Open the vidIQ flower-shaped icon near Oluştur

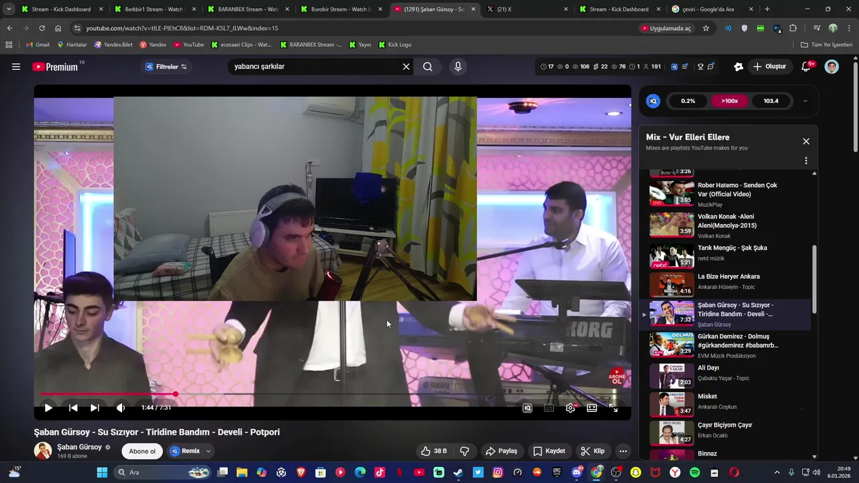click(x=738, y=66)
